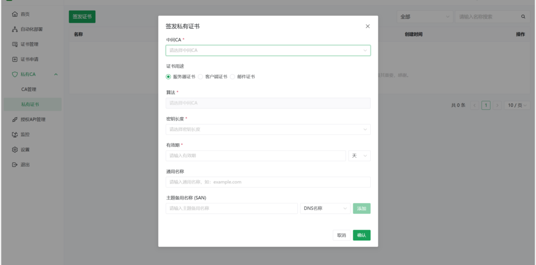Open the 中间CA dropdown
The width and height of the screenshot is (536, 265).
(268, 51)
